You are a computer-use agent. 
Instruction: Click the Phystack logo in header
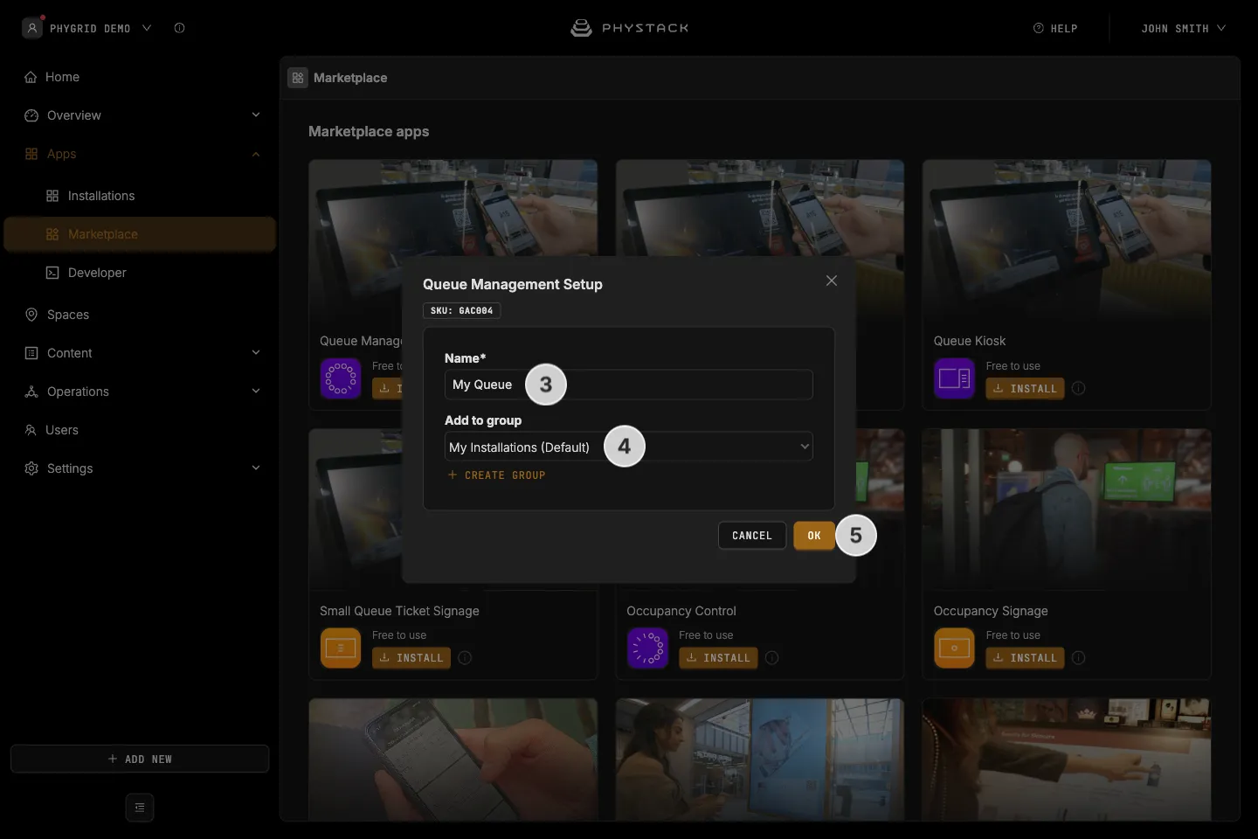[629, 28]
